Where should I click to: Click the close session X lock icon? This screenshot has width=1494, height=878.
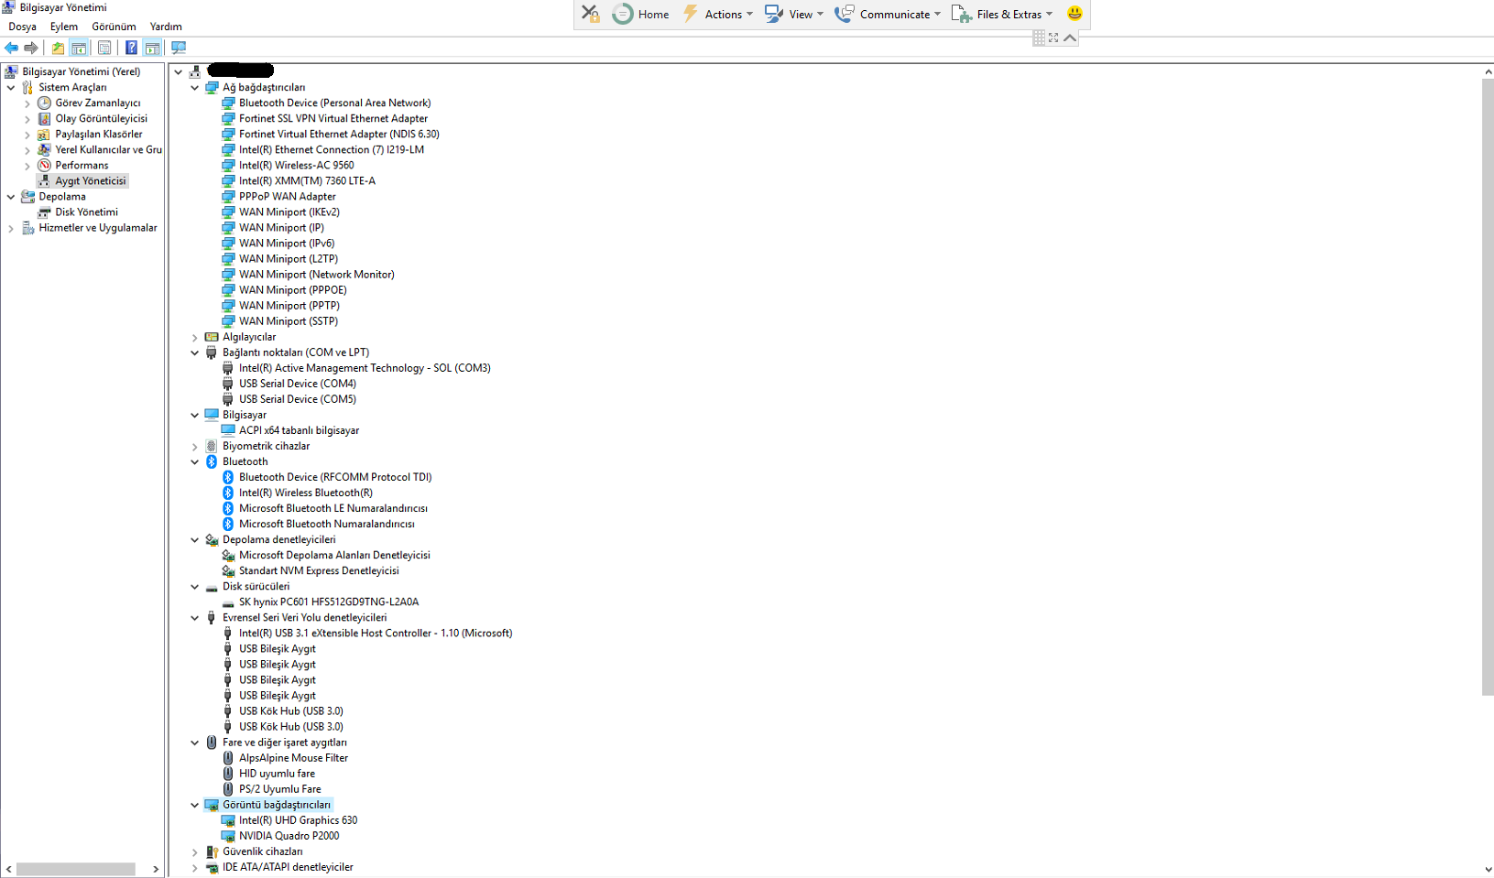coord(591,14)
